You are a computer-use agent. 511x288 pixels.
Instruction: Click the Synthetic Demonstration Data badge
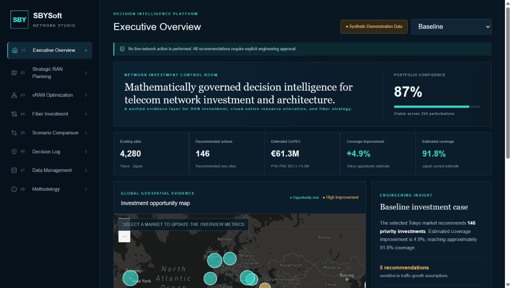374,27
